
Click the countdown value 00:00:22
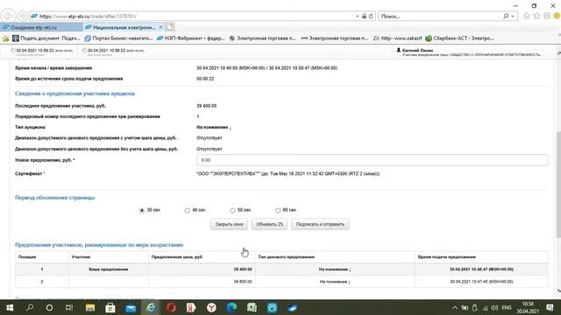point(205,79)
